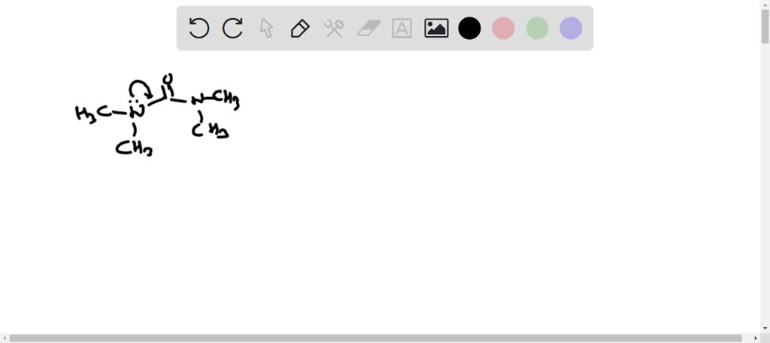Insert an image with picture icon
This screenshot has width=770, height=343.
click(436, 29)
